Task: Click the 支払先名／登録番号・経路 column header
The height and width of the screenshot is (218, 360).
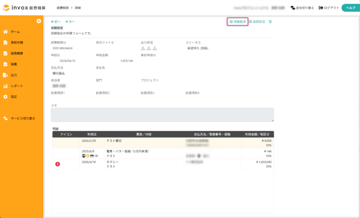Action: point(212,134)
